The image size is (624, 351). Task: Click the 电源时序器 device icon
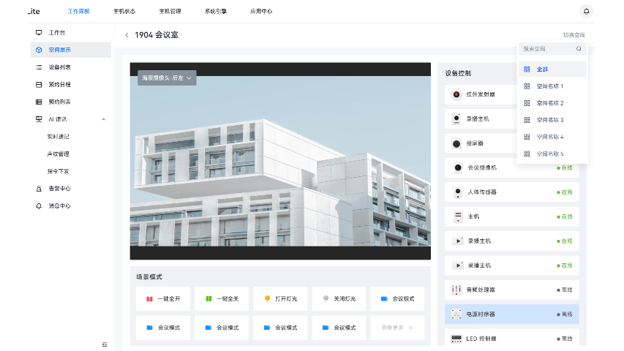(456, 314)
